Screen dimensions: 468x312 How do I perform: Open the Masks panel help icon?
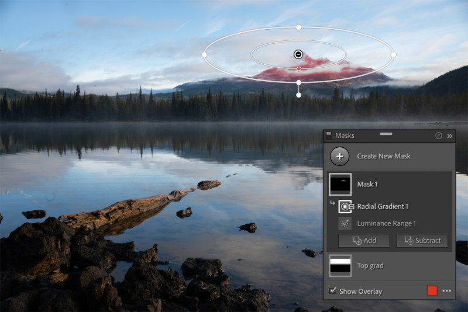coord(438,136)
